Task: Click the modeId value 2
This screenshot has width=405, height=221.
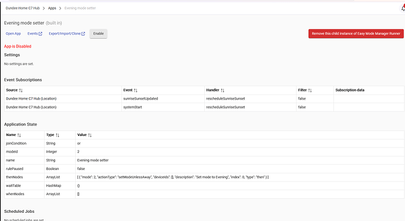Action: pos(78,152)
